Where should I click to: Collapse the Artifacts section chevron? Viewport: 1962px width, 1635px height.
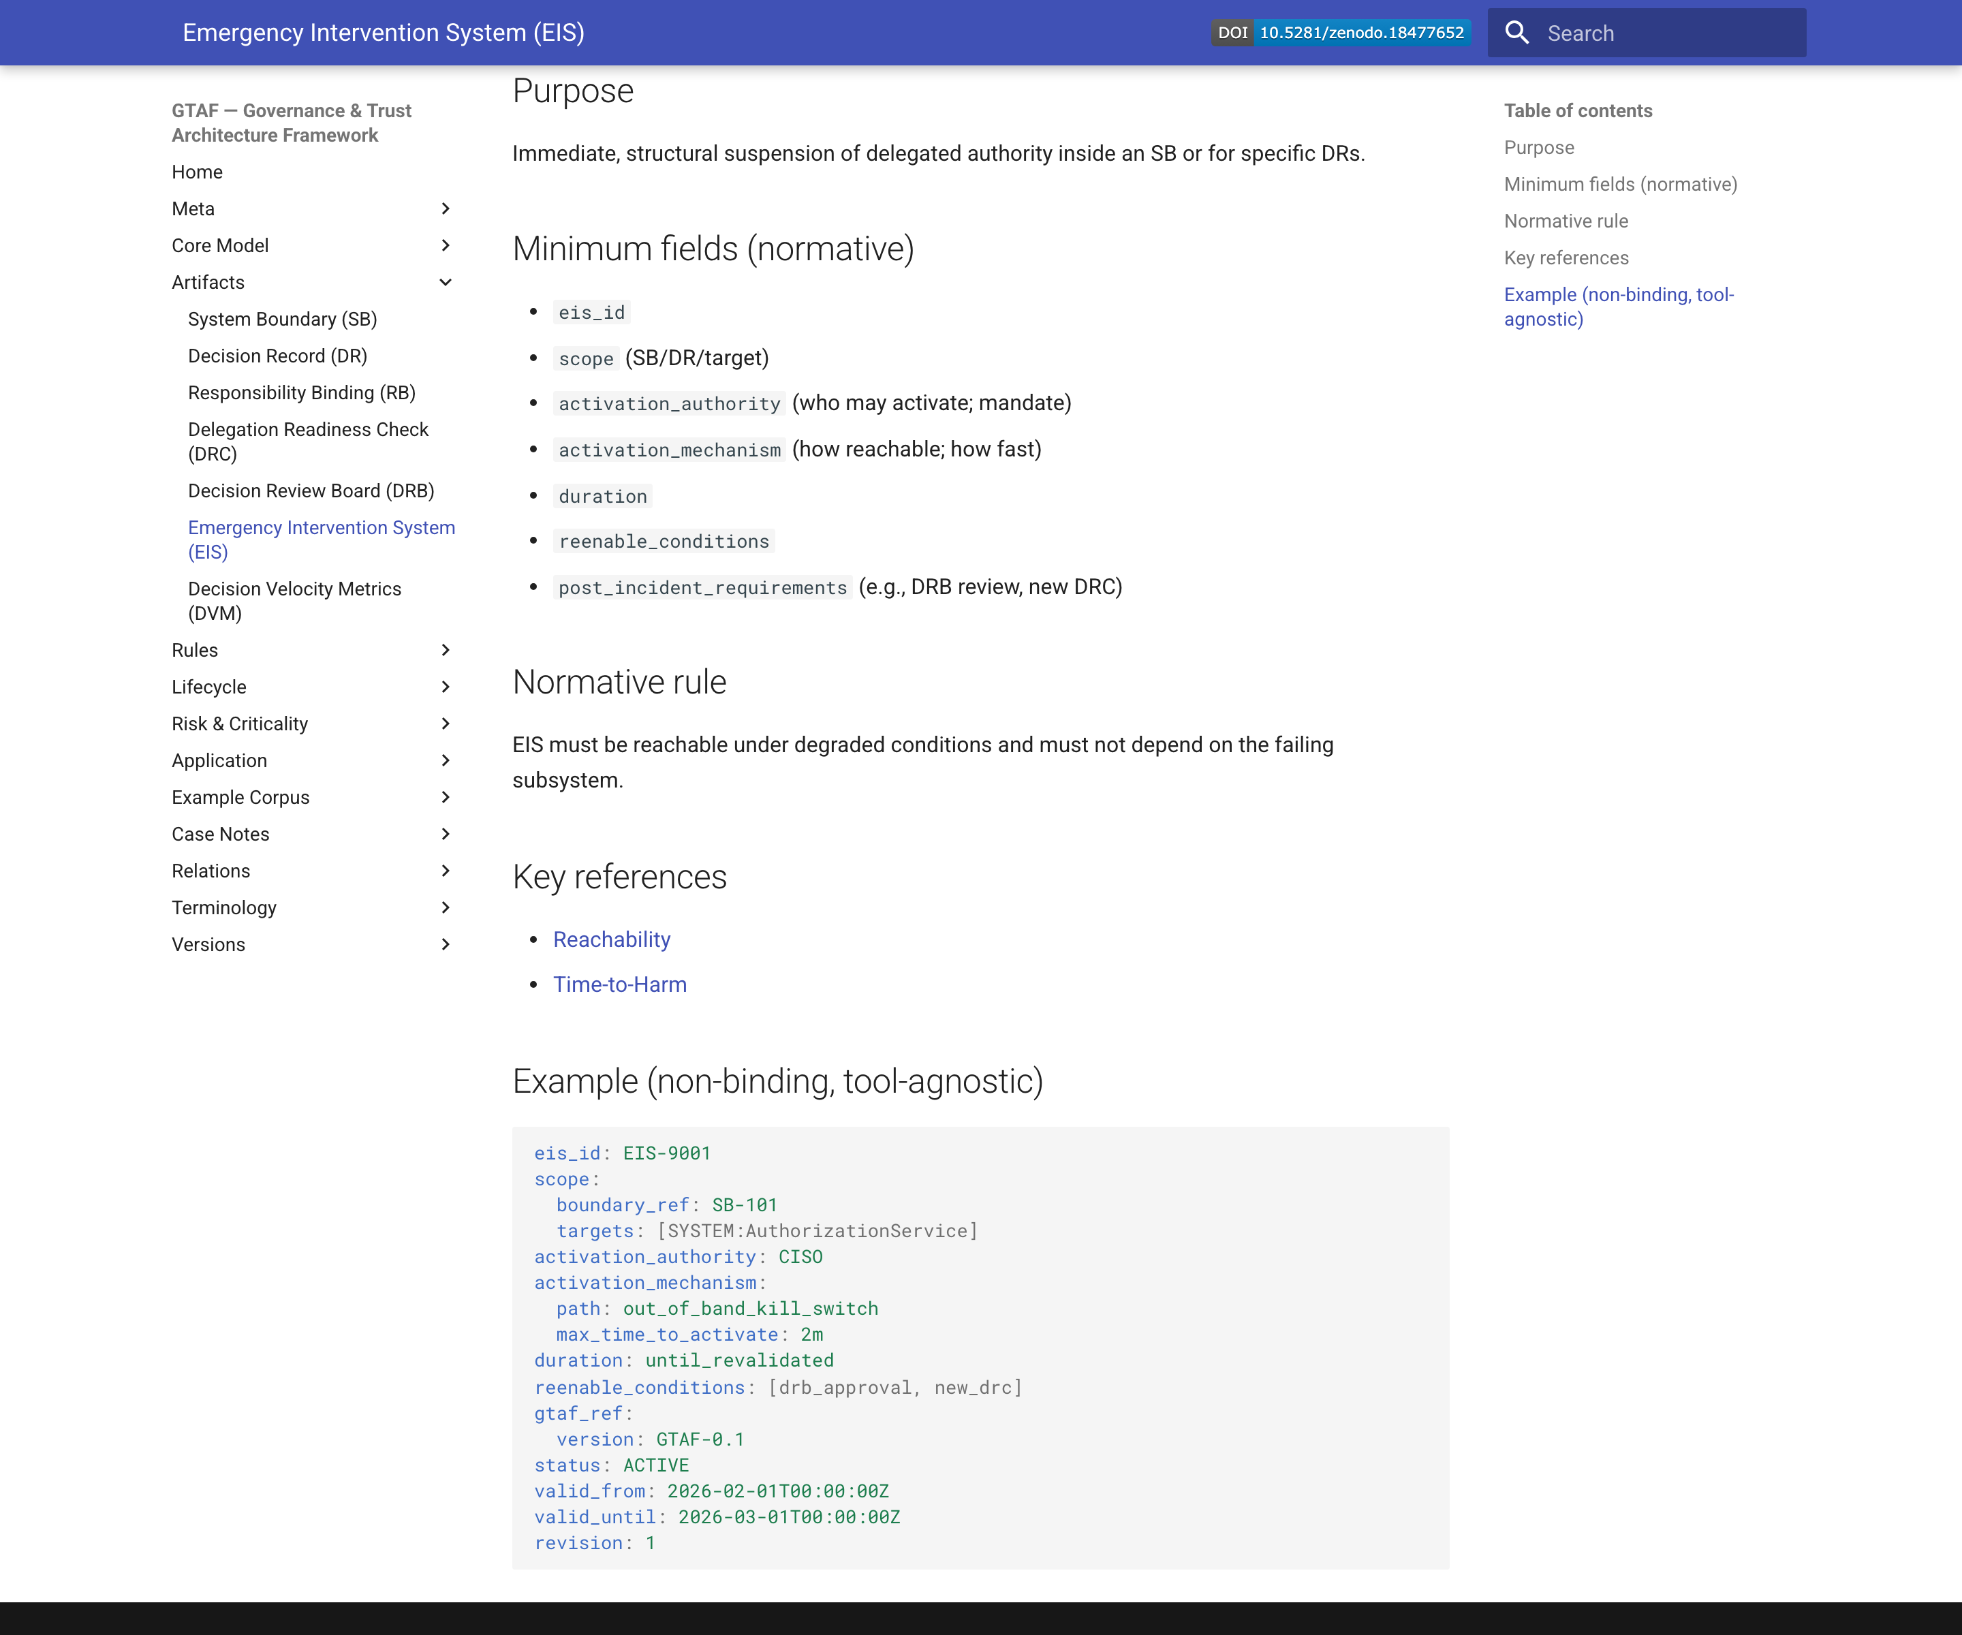click(446, 281)
